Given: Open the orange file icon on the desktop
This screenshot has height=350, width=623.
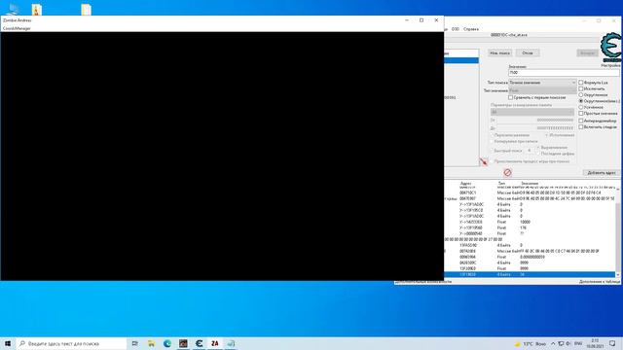Looking at the screenshot, I should coord(37,9).
